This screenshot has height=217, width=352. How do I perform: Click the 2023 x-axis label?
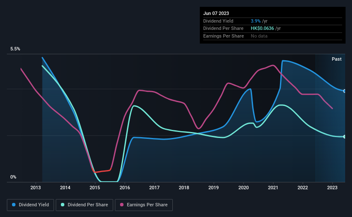[332, 188]
